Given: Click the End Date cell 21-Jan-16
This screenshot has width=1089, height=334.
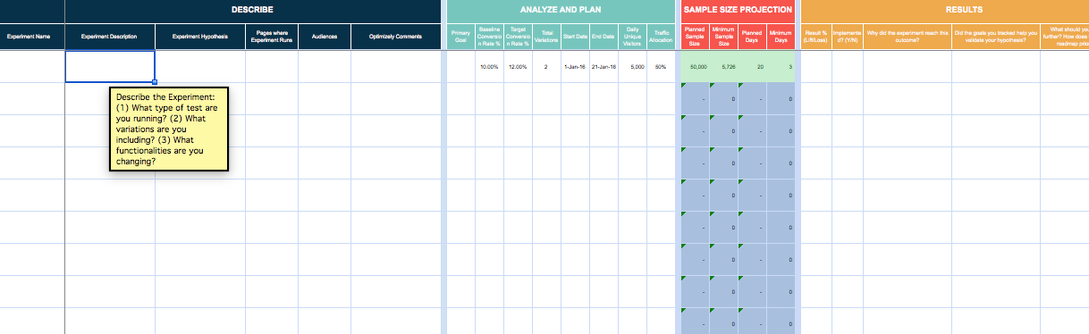Looking at the screenshot, I should [604, 67].
